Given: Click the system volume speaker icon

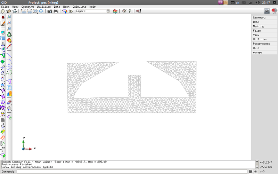Looking at the screenshot, I should click(x=257, y=2).
